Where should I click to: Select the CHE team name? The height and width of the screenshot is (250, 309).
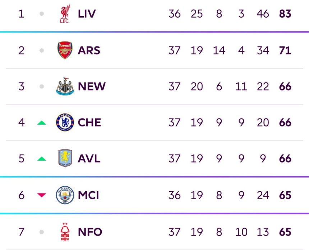point(89,122)
